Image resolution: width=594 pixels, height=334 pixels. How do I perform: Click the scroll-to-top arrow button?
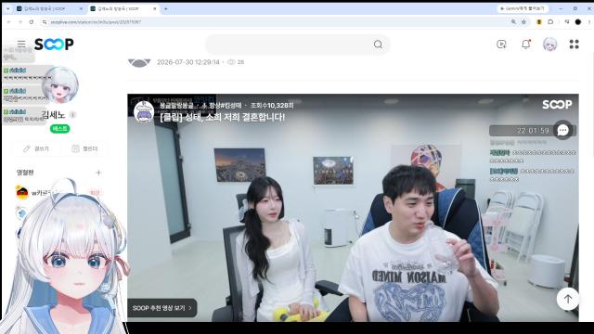point(567,299)
